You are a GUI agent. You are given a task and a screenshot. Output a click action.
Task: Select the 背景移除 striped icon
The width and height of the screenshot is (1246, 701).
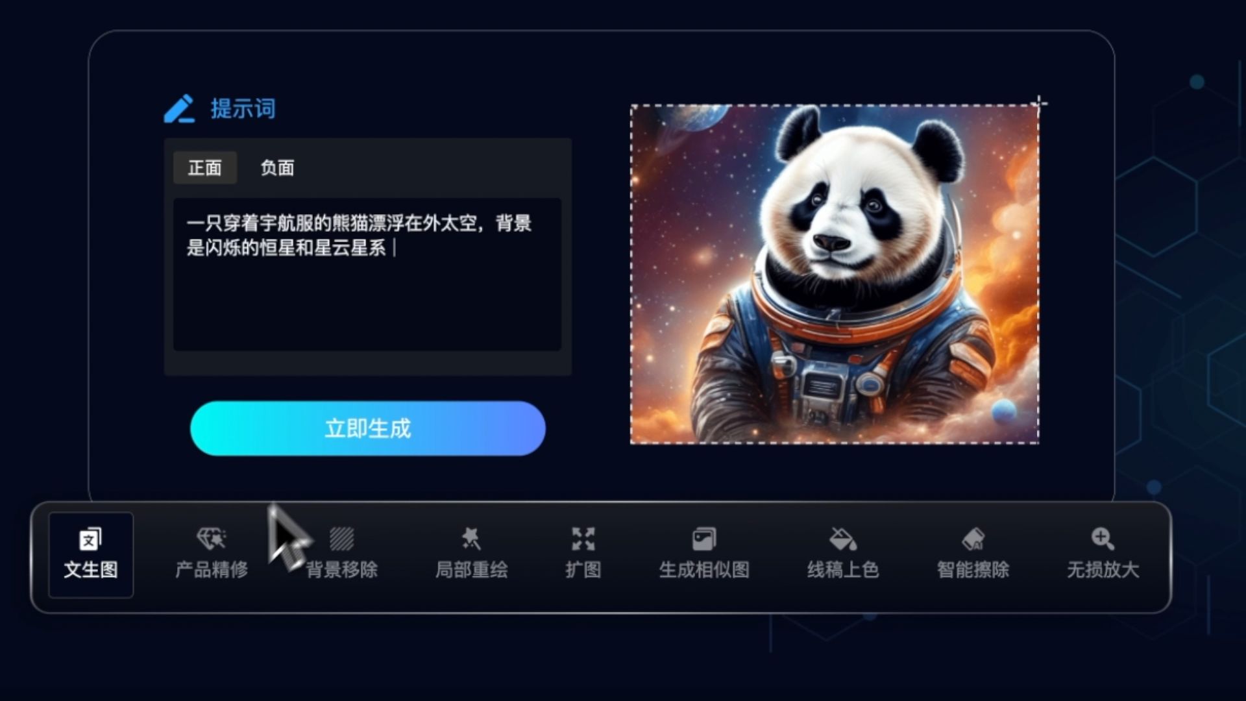pos(341,539)
